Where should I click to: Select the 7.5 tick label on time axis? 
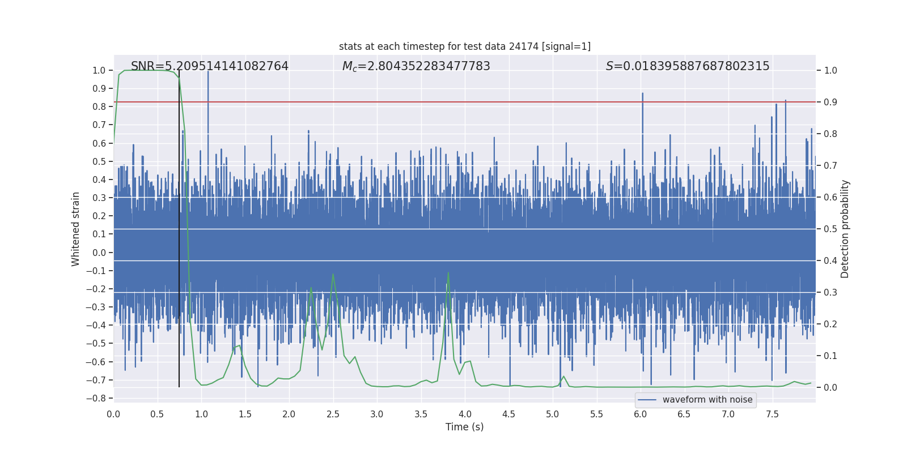point(772,414)
